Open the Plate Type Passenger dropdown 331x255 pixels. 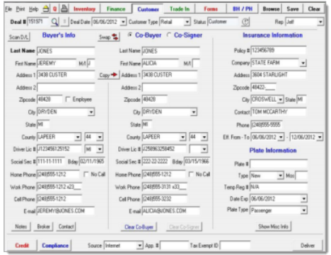(x=304, y=210)
